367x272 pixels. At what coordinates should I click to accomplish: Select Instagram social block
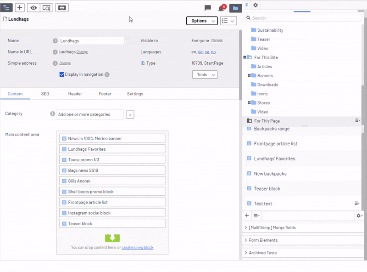tap(112, 213)
